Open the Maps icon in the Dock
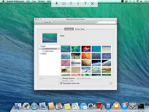The height and width of the screenshot is (112, 149). pos(75,106)
